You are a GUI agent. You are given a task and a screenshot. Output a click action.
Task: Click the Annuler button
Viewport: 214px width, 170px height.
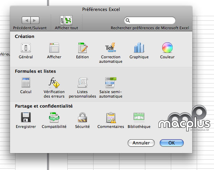pyautogui.click(x=141, y=143)
